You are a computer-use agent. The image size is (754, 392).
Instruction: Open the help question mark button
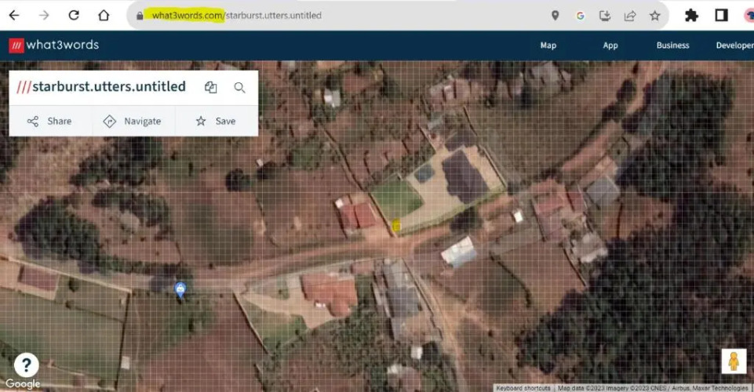(26, 364)
